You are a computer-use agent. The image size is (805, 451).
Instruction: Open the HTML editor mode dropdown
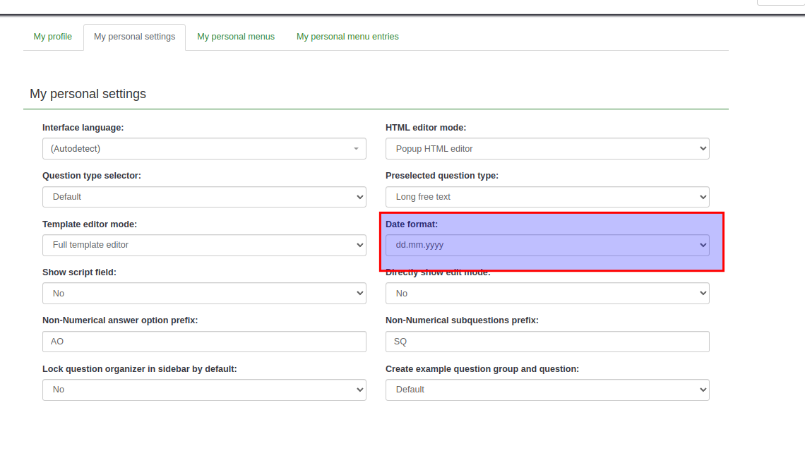click(547, 149)
